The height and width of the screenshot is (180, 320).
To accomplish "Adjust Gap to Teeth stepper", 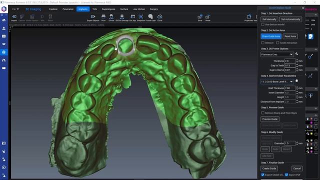I will click(297, 65).
